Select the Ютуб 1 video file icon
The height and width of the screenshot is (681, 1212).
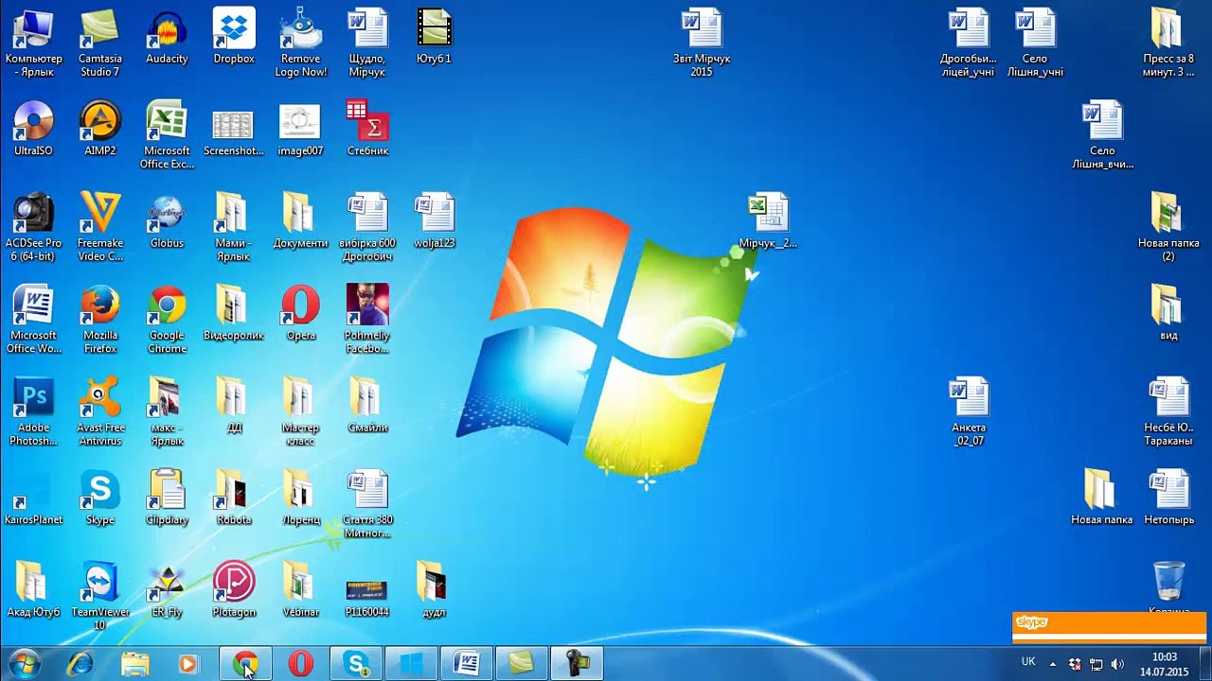435,38
